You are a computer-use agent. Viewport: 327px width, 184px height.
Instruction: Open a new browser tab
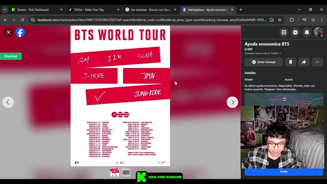coord(241,10)
